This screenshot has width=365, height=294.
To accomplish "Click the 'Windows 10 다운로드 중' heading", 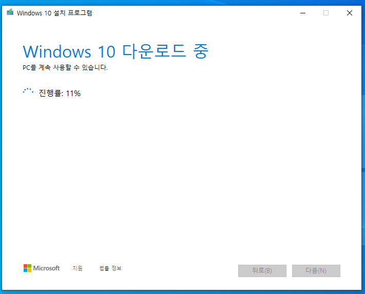I will click(x=116, y=51).
